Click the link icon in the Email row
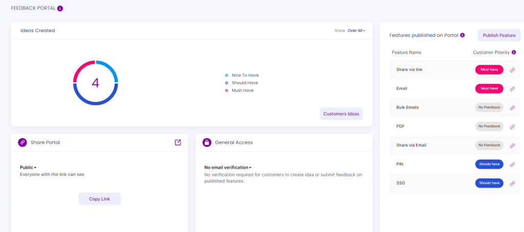 tap(512, 89)
